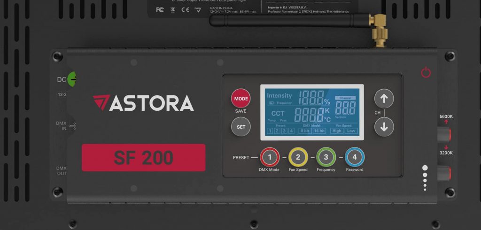Click the DMX IN port symbol
Viewport: 481px width, 230px height.
(73, 126)
